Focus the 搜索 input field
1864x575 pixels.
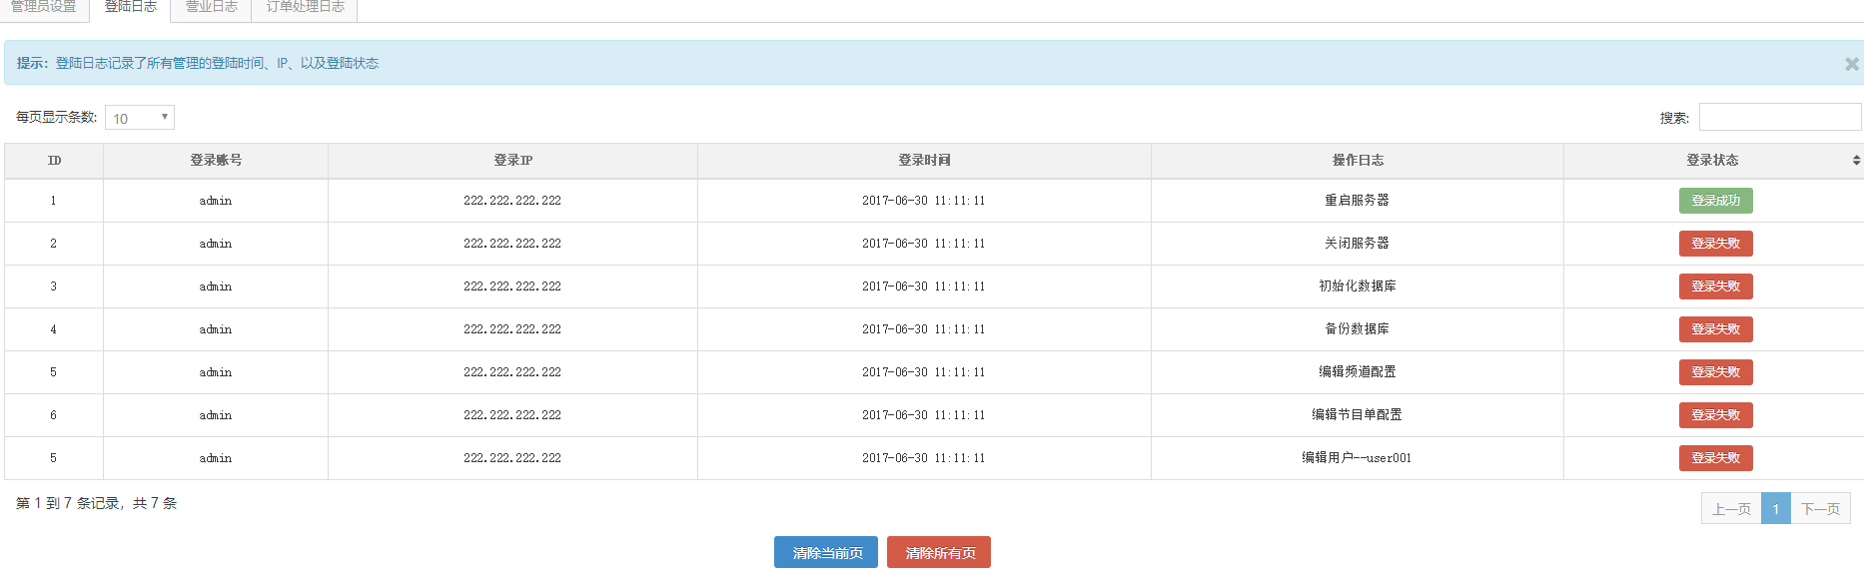point(1780,117)
